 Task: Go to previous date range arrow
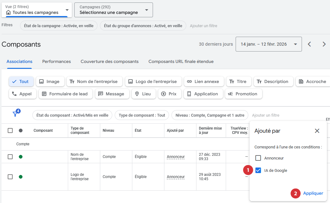(309, 44)
